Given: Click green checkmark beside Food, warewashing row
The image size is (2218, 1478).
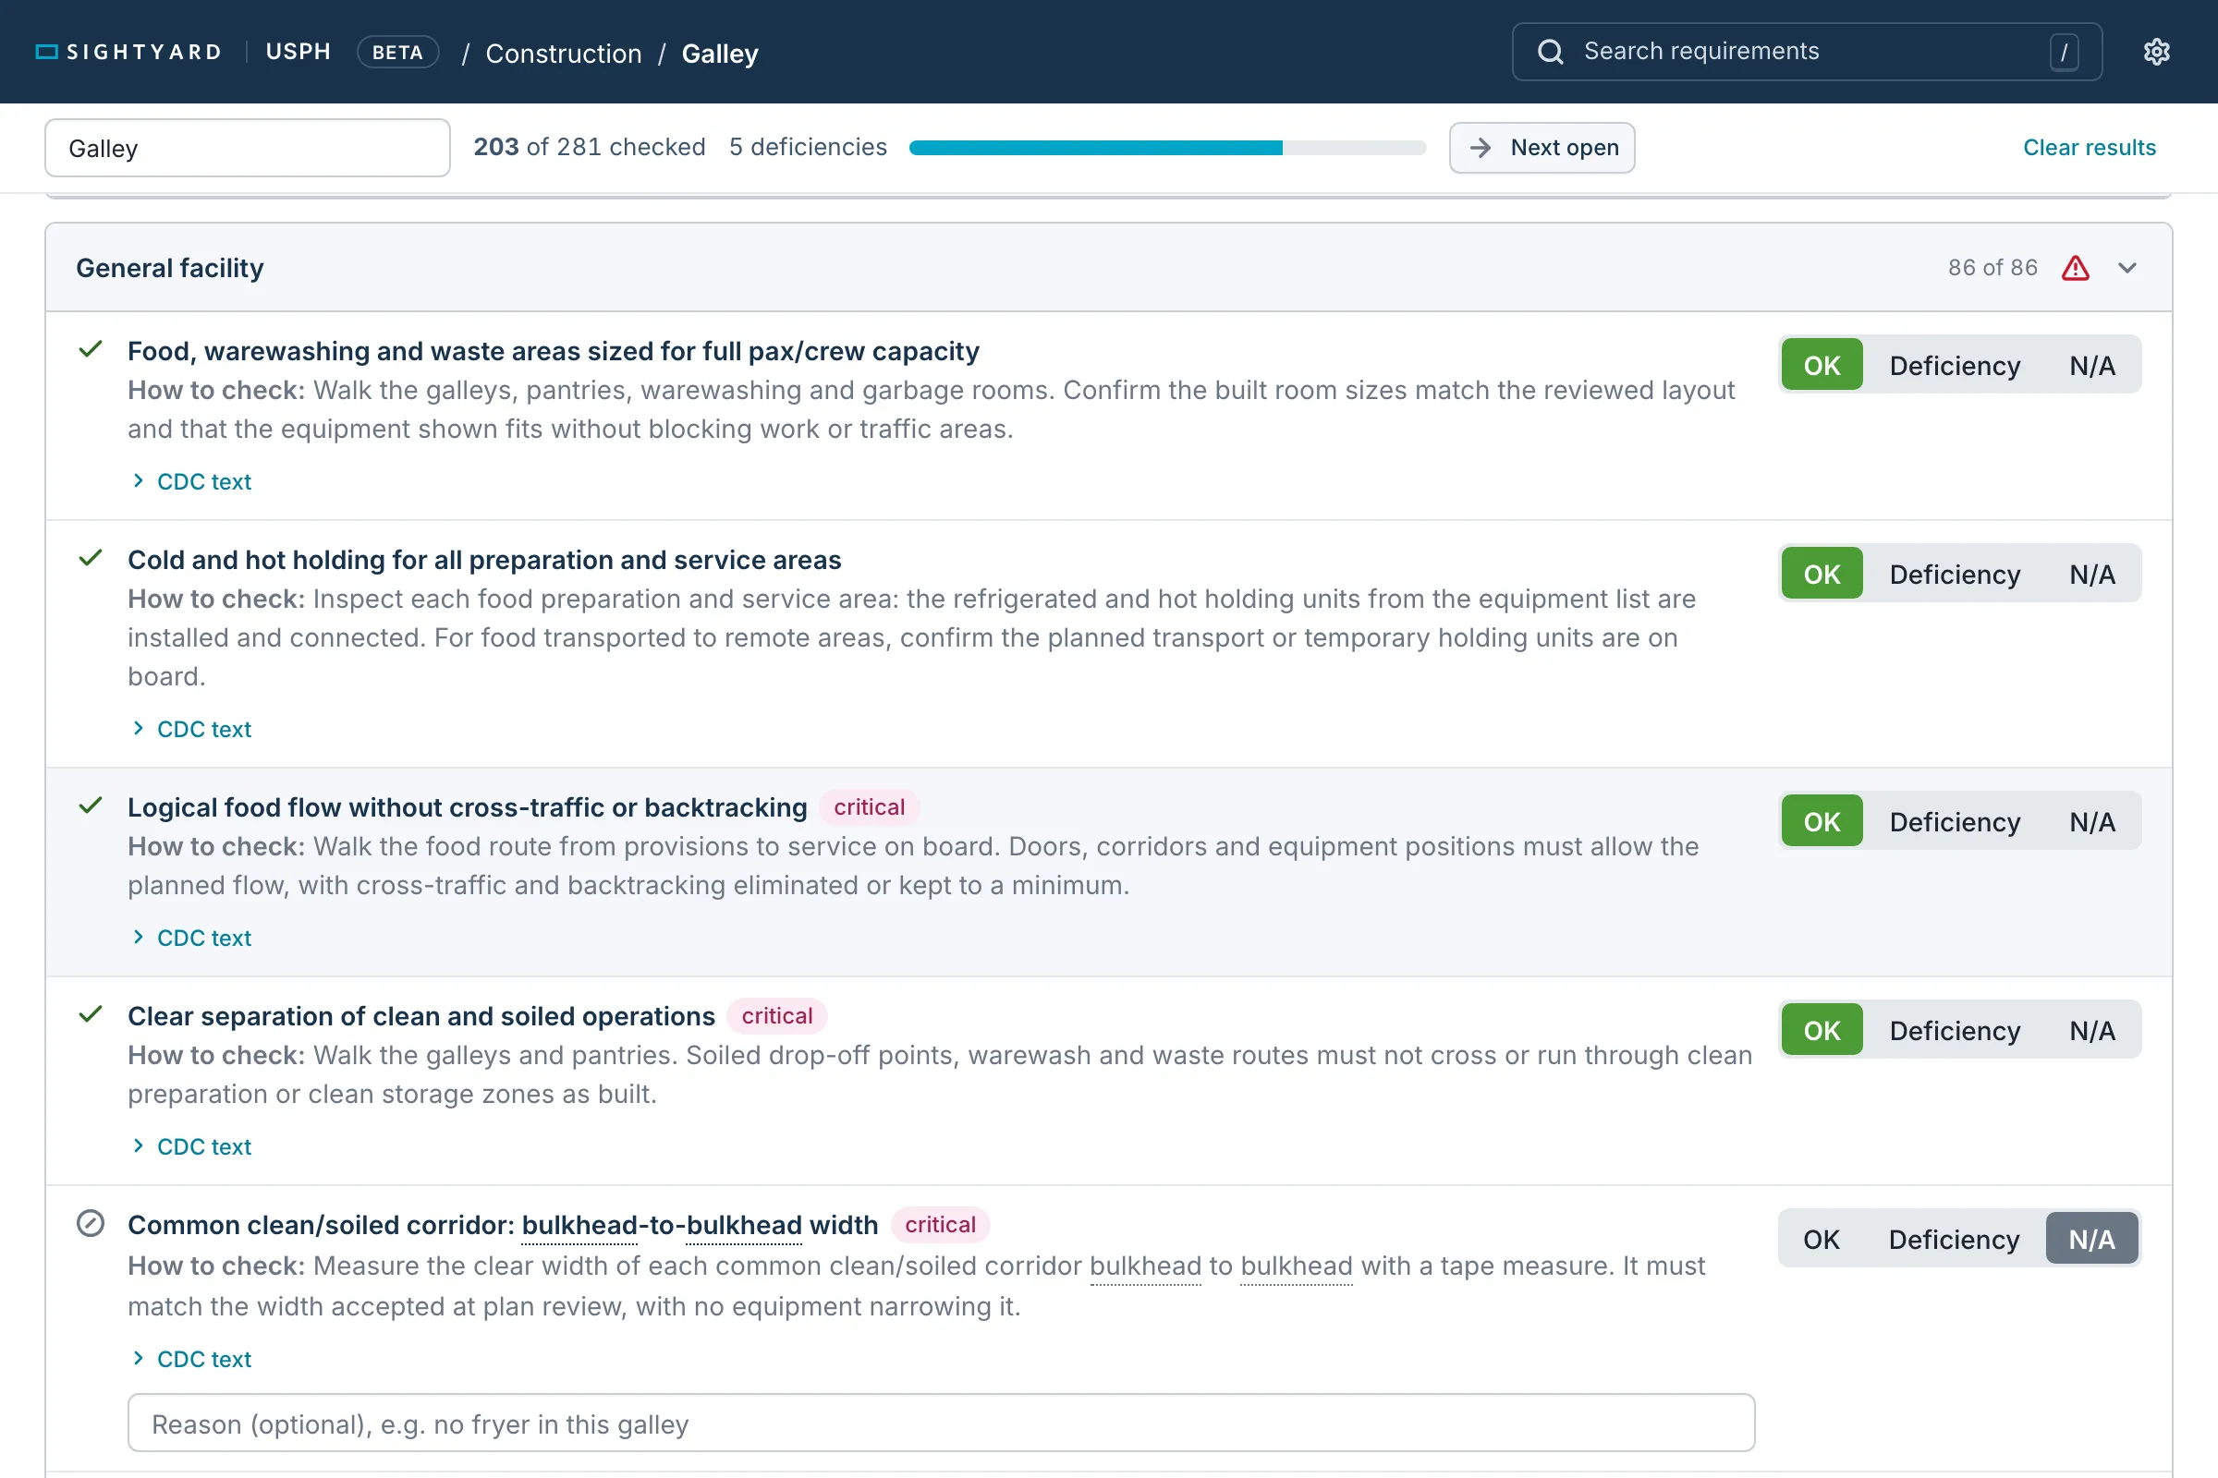Looking at the screenshot, I should point(91,350).
